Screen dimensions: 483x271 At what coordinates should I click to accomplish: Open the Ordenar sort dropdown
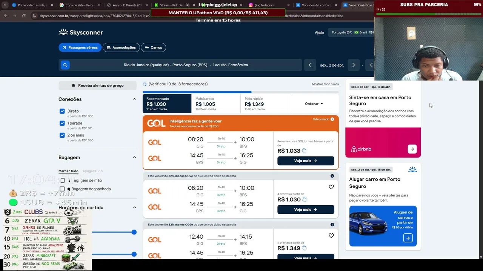click(314, 104)
